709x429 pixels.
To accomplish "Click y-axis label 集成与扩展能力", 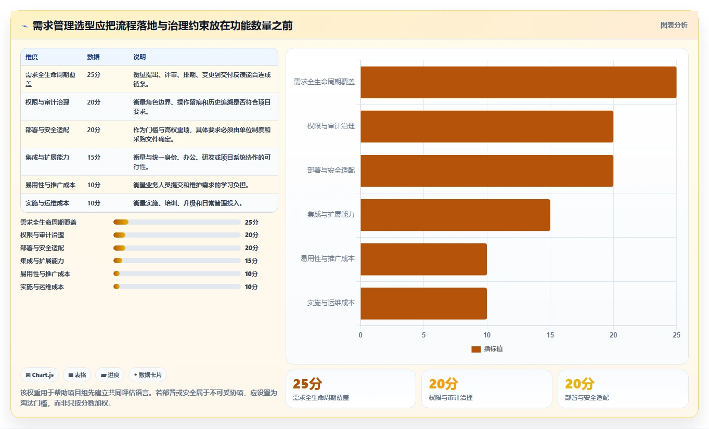I will (331, 214).
